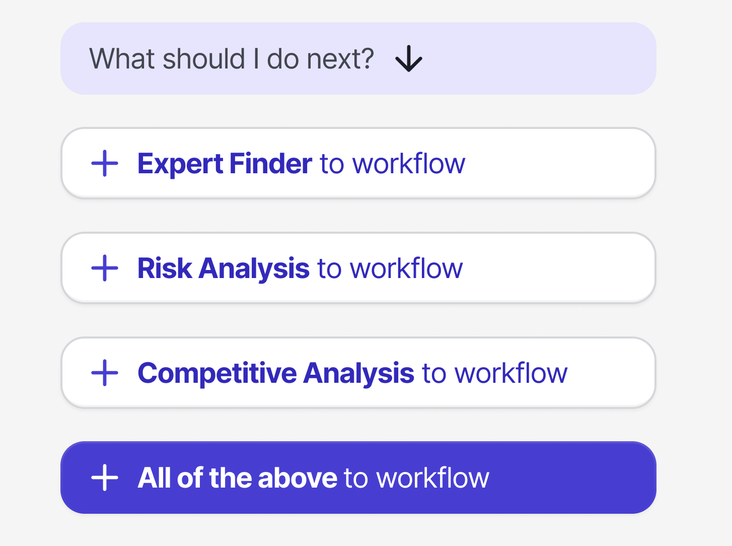
Task: Click the "What should I do next?" text
Action: [x=232, y=59]
